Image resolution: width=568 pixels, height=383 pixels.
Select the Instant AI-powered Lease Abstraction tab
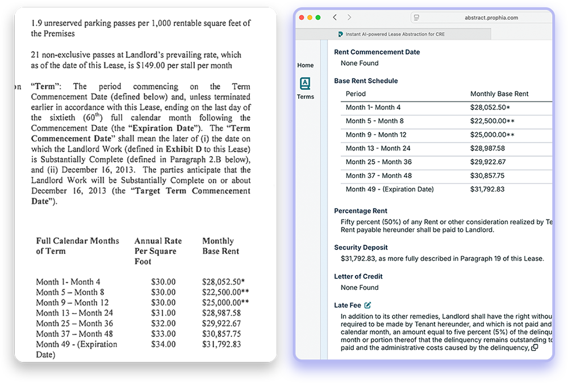click(x=394, y=34)
